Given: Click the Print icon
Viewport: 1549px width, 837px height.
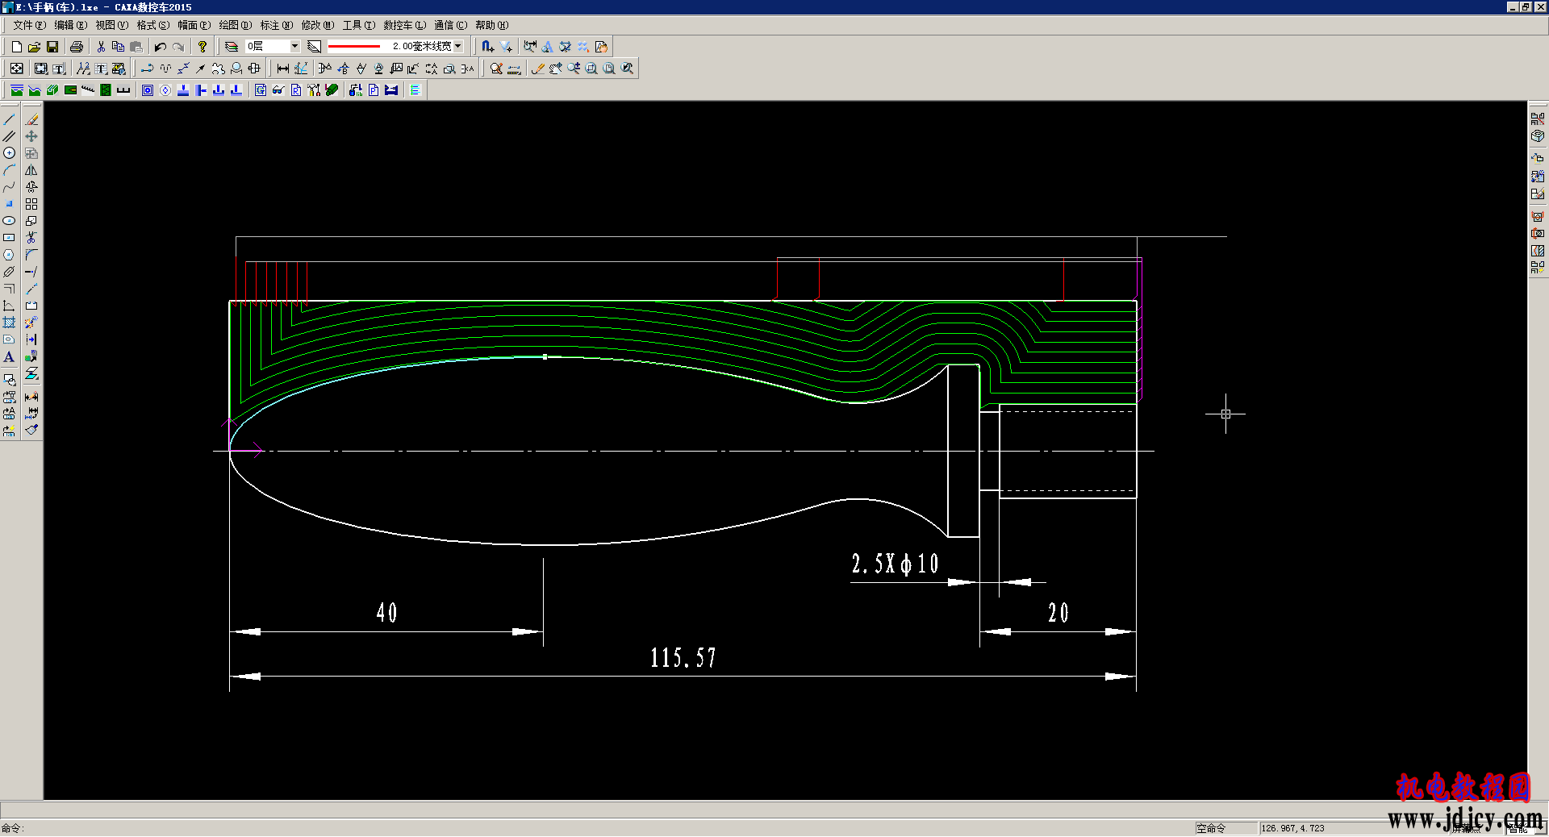Looking at the screenshot, I should pyautogui.click(x=77, y=47).
